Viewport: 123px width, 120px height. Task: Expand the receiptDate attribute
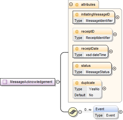(x=111, y=51)
